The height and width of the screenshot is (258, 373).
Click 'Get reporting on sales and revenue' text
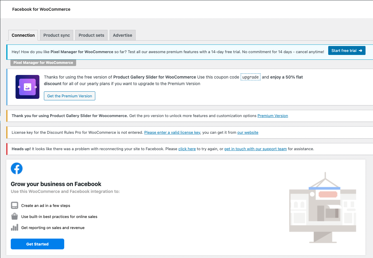pyautogui.click(x=53, y=228)
